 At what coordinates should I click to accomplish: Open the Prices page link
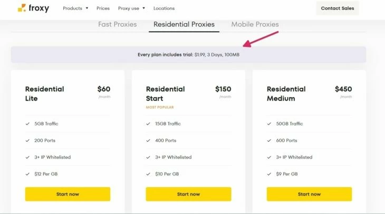(x=103, y=8)
